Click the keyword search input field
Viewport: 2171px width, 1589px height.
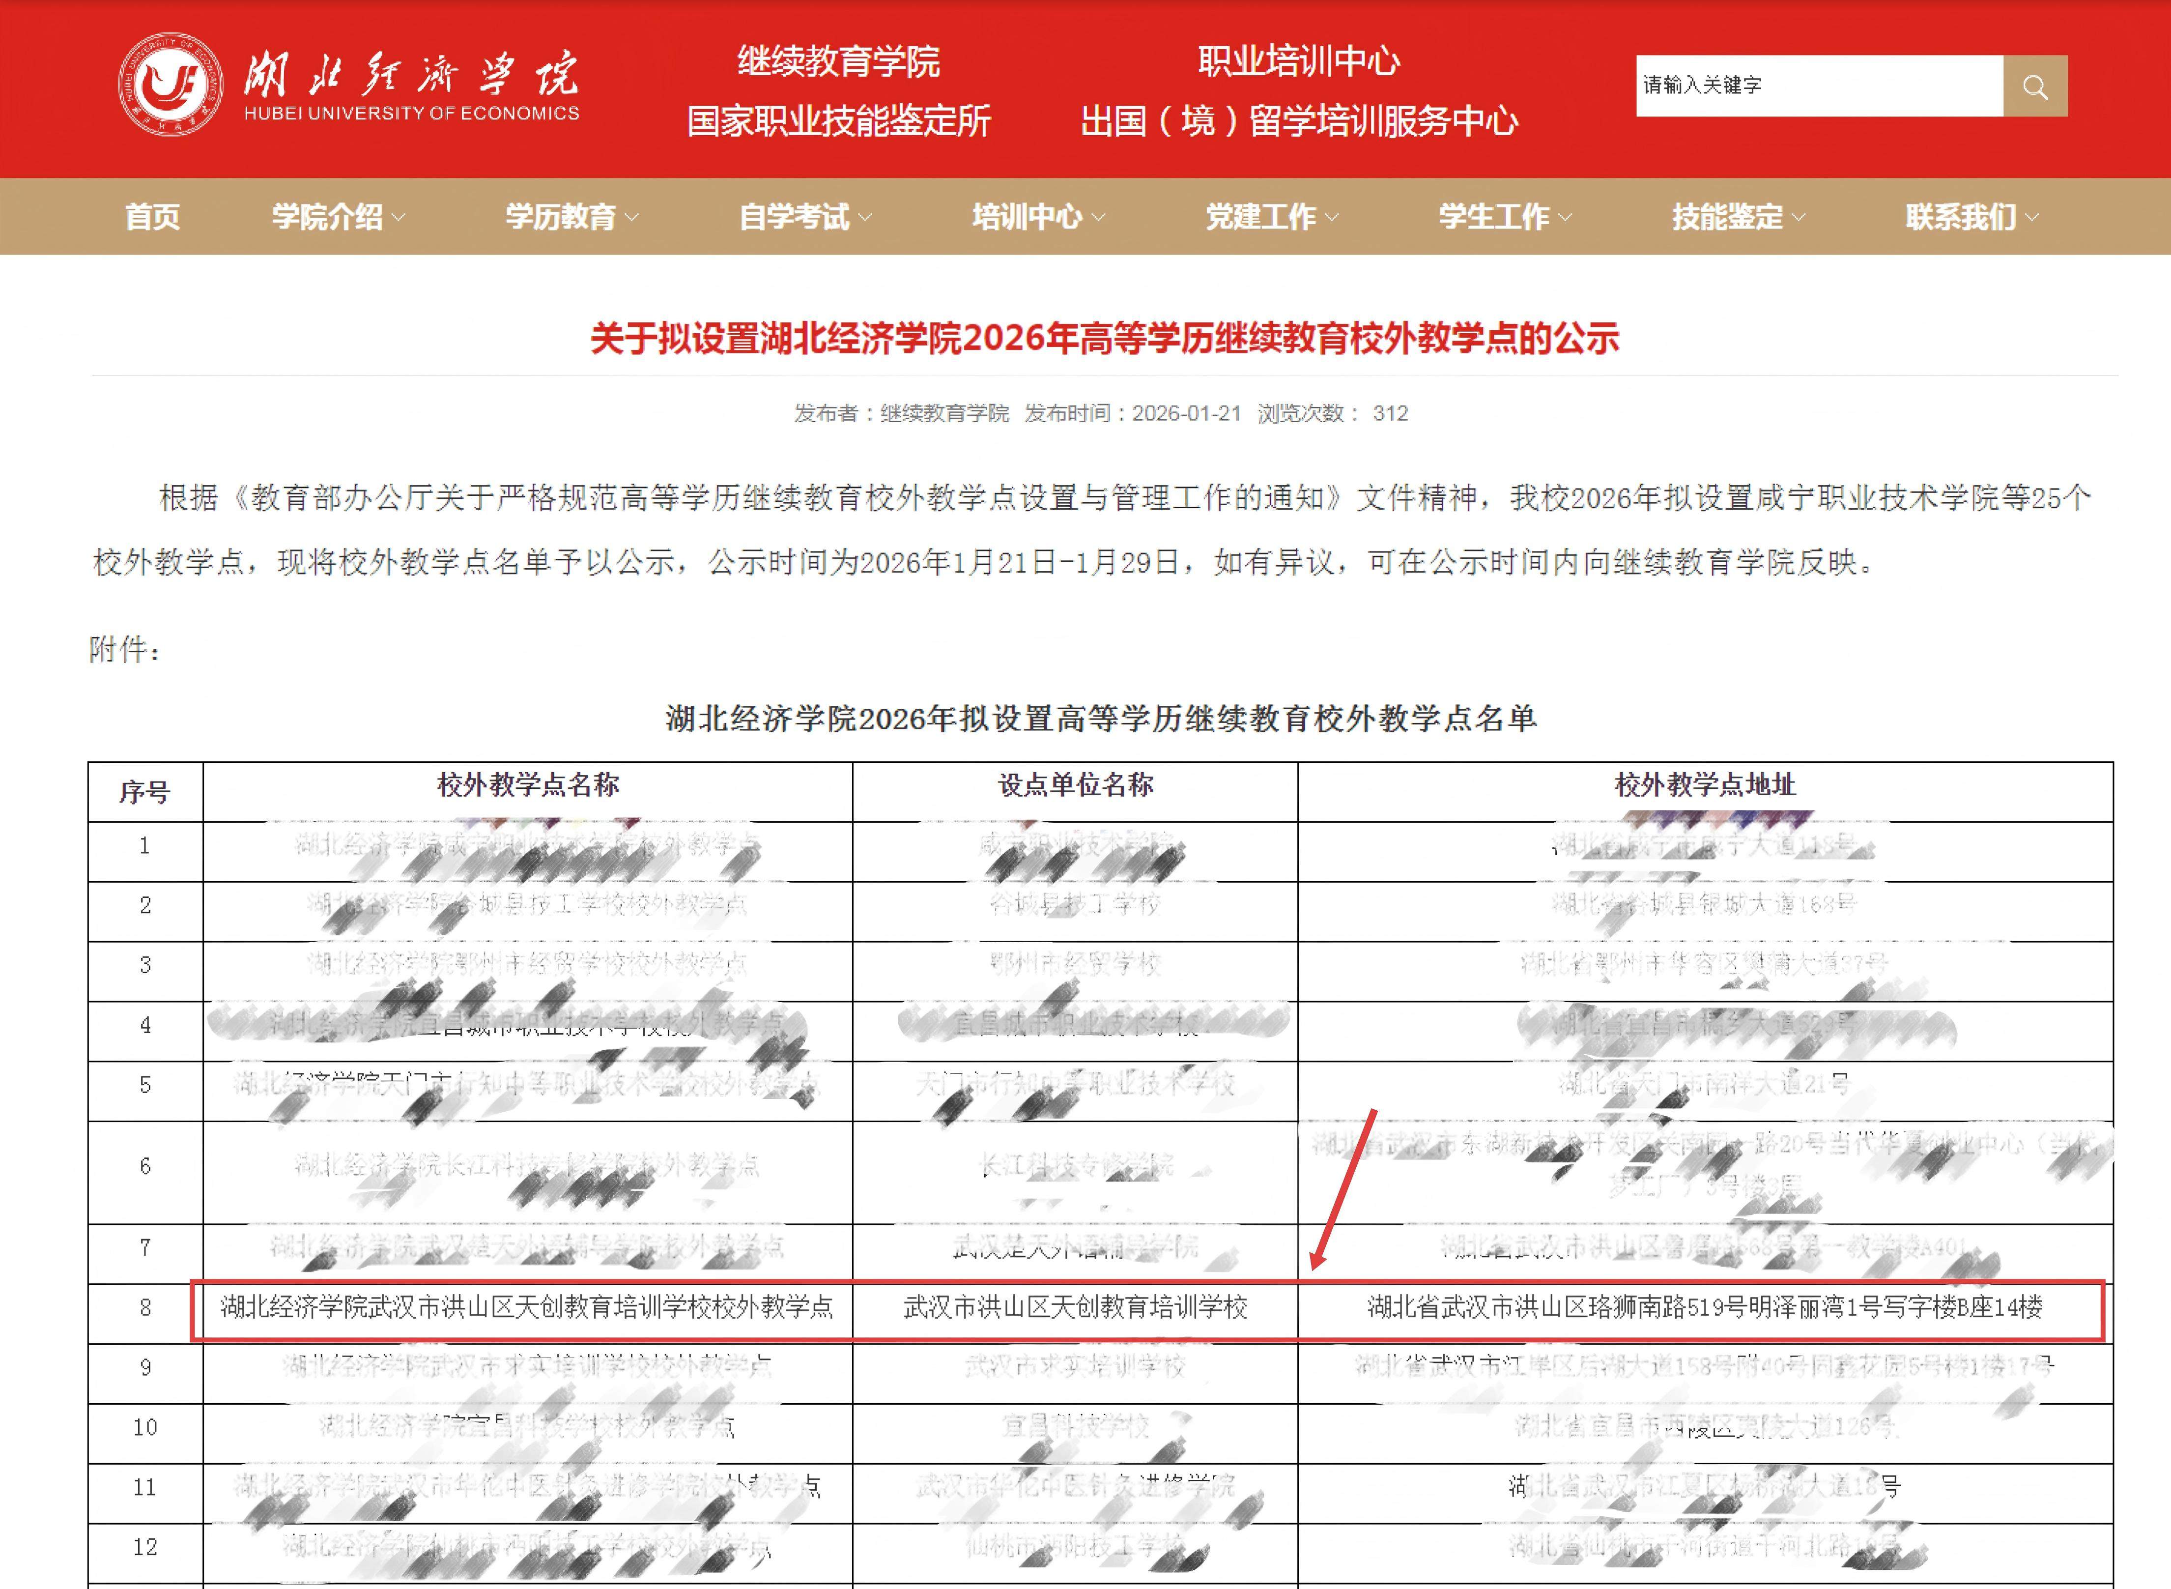point(1817,86)
